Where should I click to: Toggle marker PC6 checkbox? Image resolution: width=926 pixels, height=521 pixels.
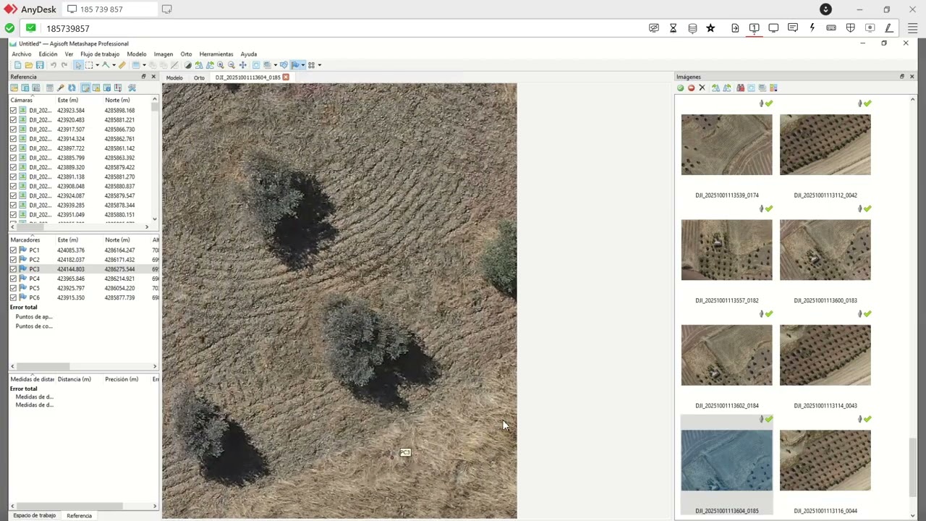tap(13, 297)
